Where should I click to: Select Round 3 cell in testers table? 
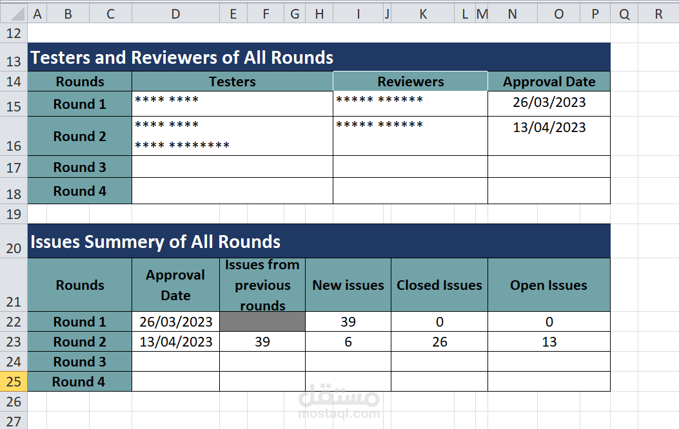[x=80, y=167]
